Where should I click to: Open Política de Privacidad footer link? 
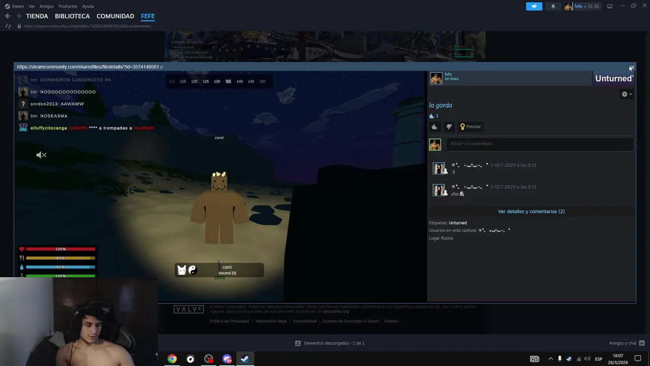(230, 321)
